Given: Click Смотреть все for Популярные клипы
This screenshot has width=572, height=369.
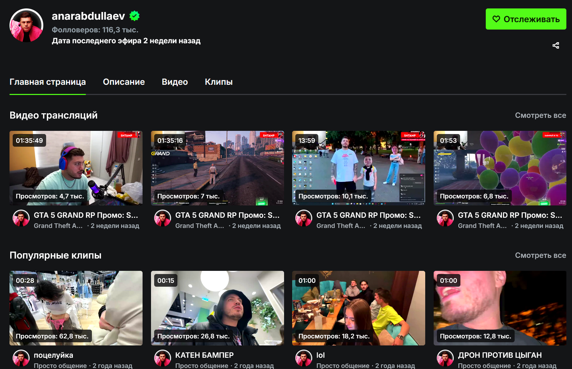Looking at the screenshot, I should click(541, 255).
